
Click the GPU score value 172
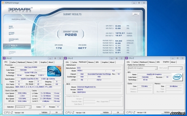pyautogui.click(x=59, y=48)
